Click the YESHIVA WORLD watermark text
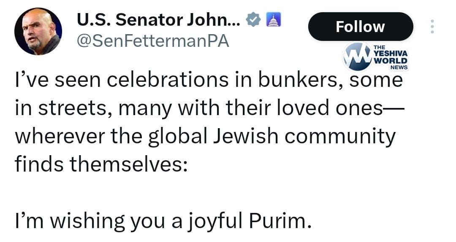The image size is (456, 242). pos(391,56)
